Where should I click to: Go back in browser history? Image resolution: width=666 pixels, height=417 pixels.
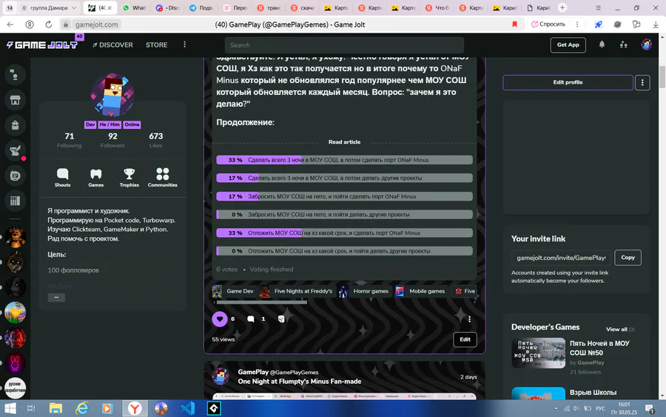click(10, 24)
